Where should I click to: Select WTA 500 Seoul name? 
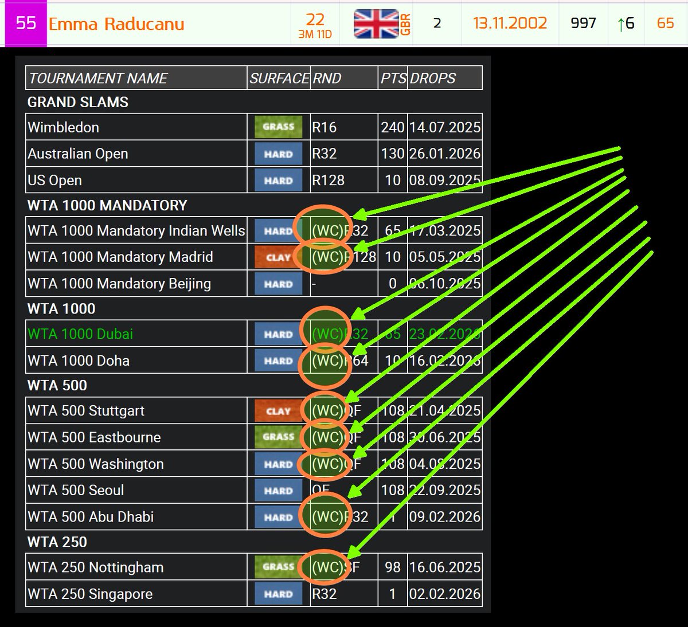tap(76, 490)
